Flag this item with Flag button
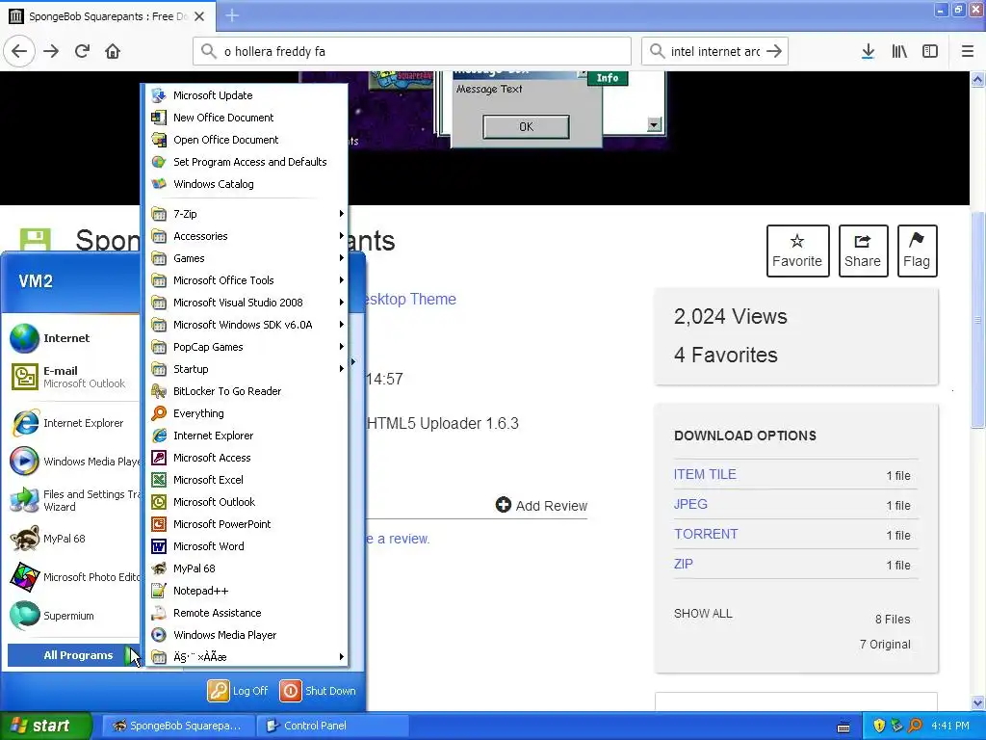Viewport: 986px width, 740px height. [x=917, y=251]
